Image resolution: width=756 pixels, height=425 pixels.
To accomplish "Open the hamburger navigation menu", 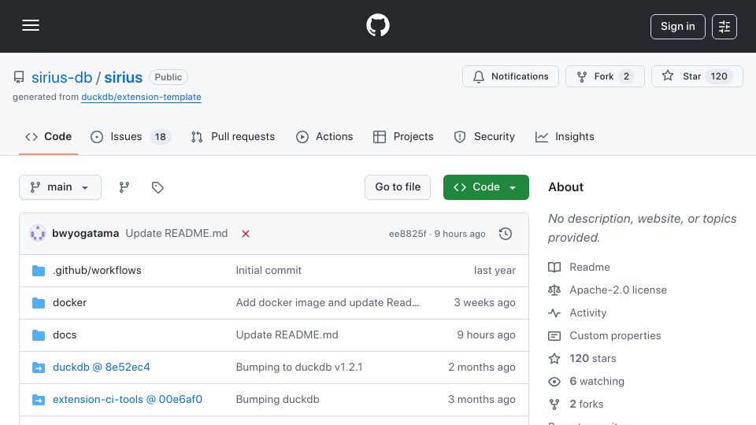I will [x=31, y=25].
